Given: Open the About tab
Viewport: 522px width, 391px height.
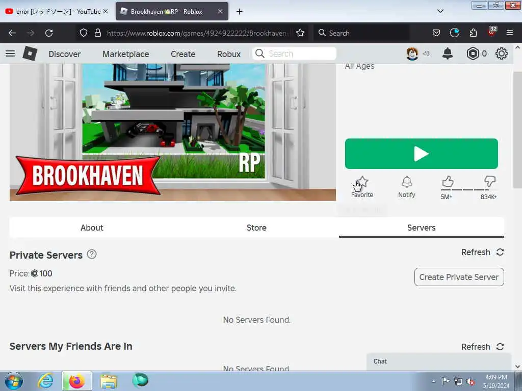Looking at the screenshot, I should [x=92, y=228].
